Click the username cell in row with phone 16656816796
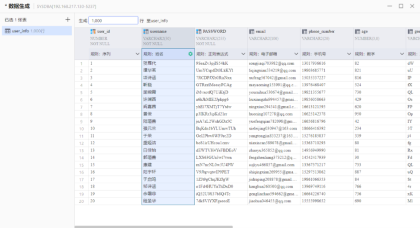Screen dimensions: 420x228 point(168,121)
